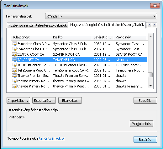Viewport: 163px width, 149px height.
Task: Click the Importálás... button
Action: (x=18, y=101)
